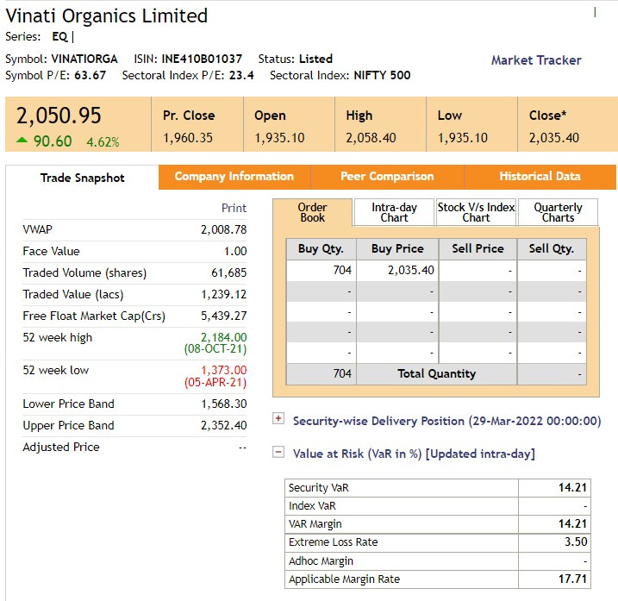This screenshot has width=618, height=601.
Task: Click the Sectoral Index P/E 23.4
Action: coord(241,75)
